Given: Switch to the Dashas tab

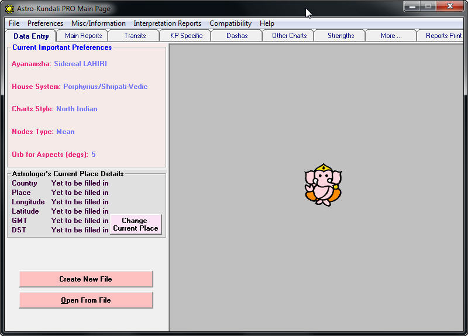Looking at the screenshot, I should coord(237,36).
